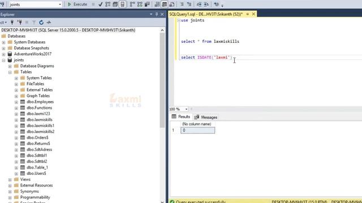Switch output to Results to File
The height and width of the screenshot is (203, 362).
(x=172, y=5)
